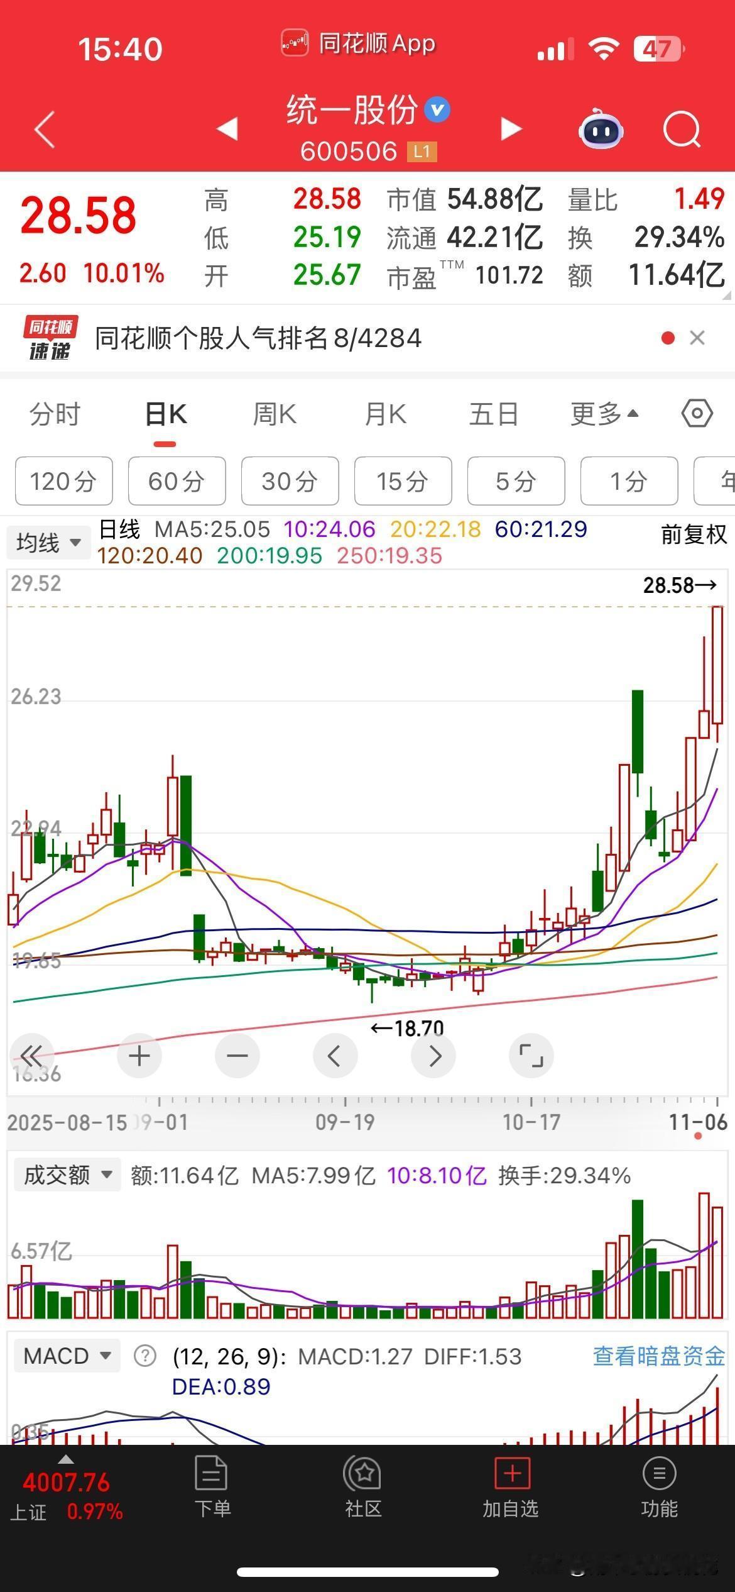Open the 社区 community icon

[x=363, y=1474]
